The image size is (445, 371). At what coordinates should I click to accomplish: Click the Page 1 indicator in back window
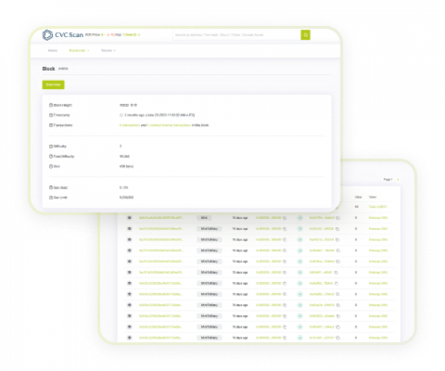click(x=388, y=180)
